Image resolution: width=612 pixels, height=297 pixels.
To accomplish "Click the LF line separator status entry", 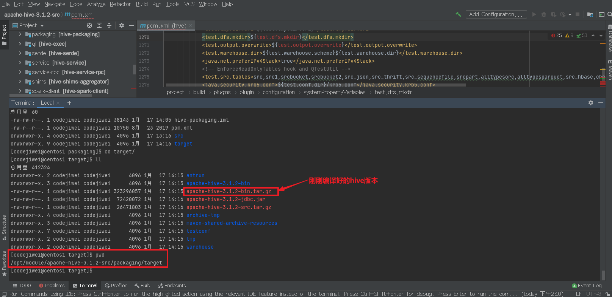I will pyautogui.click(x=579, y=294).
